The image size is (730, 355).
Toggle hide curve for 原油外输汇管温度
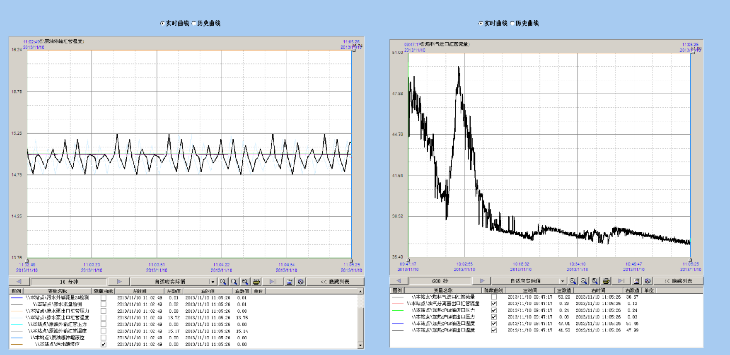104,331
